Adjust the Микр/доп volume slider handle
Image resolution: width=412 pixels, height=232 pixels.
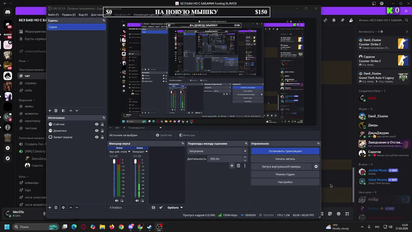[x=135, y=161]
